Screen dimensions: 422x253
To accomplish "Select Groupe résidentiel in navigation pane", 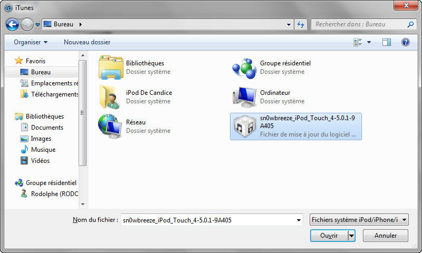I will tap(51, 183).
